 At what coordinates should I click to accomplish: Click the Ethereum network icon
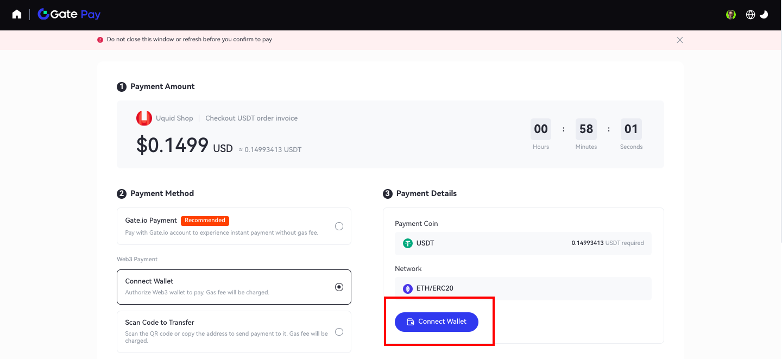408,288
